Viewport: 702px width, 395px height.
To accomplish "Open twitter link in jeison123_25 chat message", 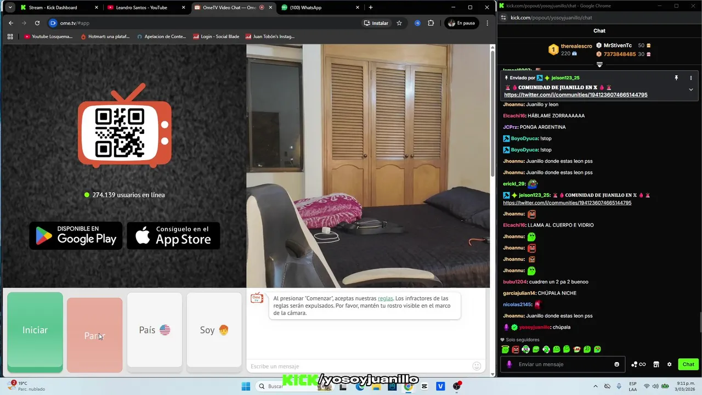I will click(567, 203).
